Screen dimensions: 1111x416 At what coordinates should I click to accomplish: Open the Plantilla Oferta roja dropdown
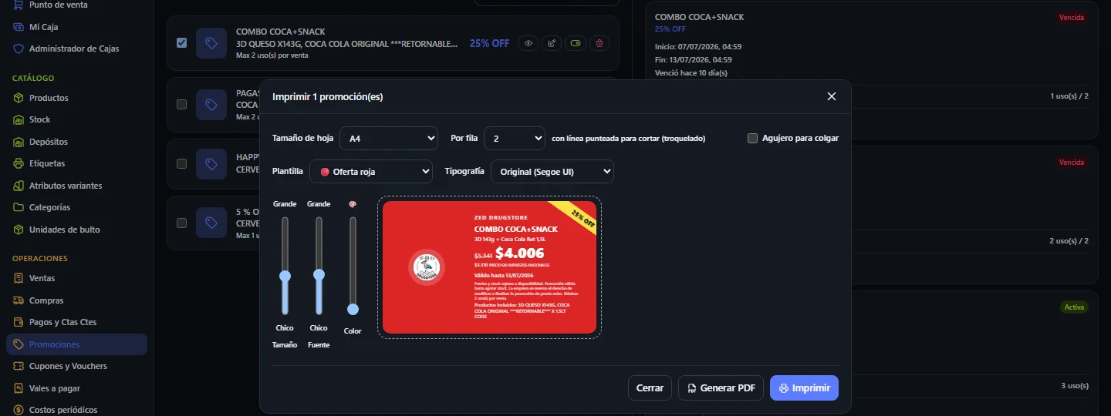pos(371,171)
